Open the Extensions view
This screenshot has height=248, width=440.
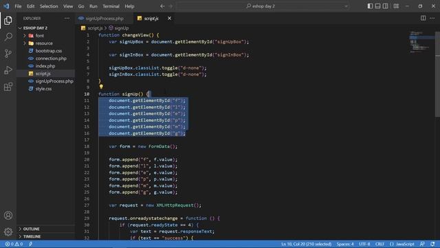tap(8, 87)
